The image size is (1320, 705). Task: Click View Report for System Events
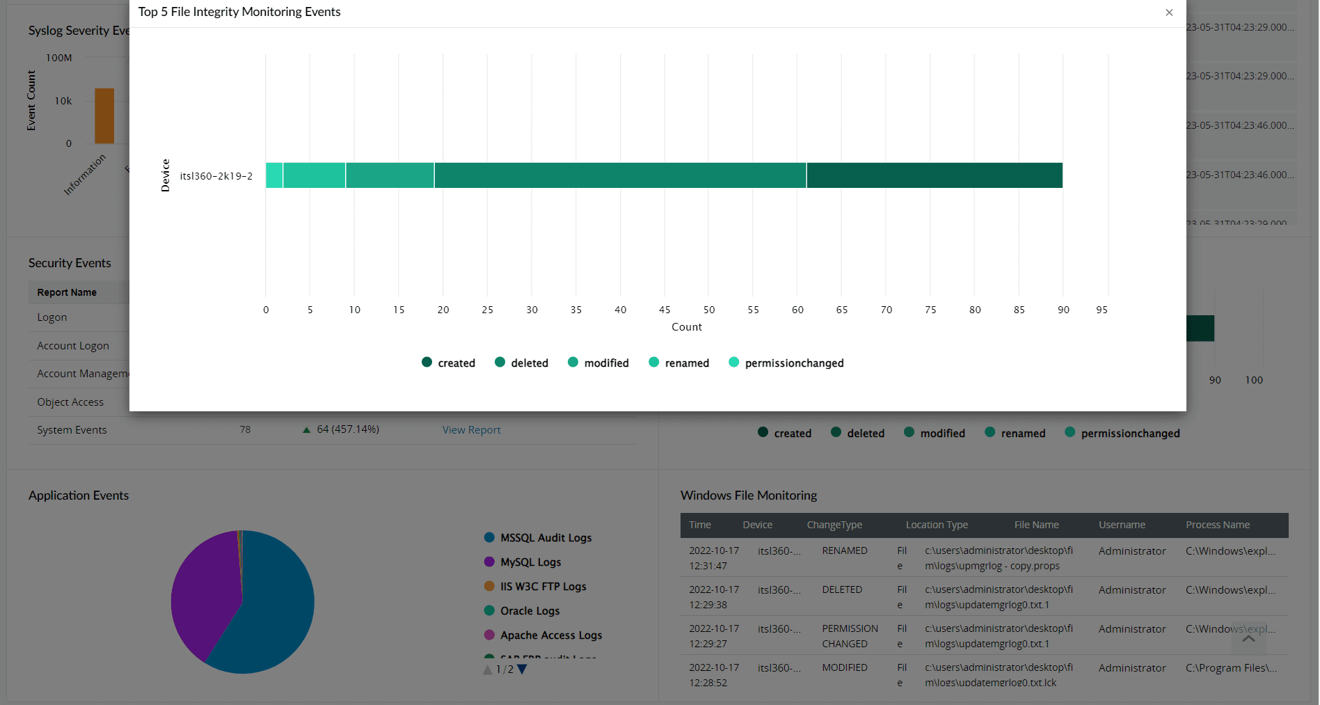click(x=471, y=429)
